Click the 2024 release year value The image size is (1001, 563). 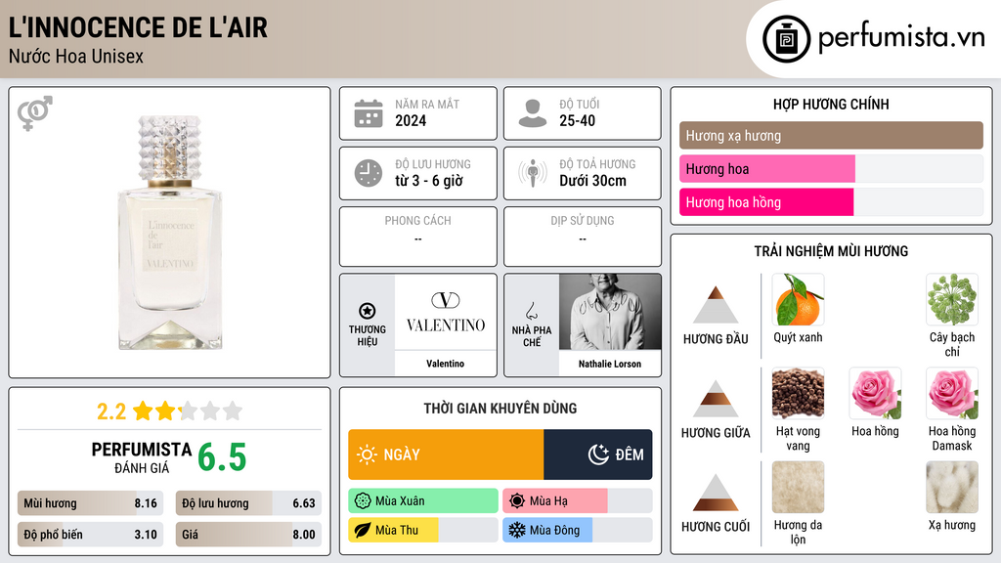(x=411, y=120)
